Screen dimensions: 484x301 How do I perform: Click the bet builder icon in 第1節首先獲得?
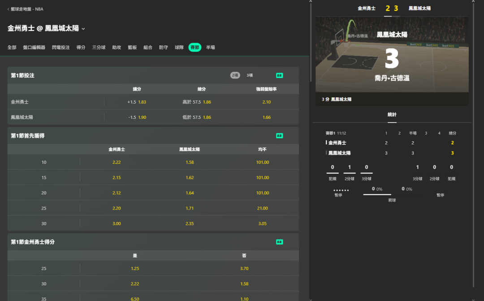(279, 135)
